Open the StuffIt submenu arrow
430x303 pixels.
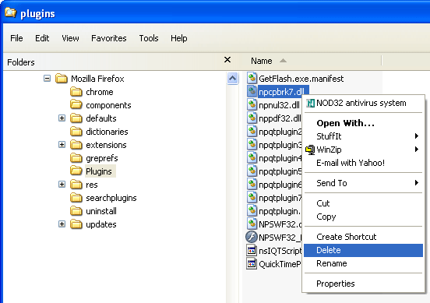point(417,136)
